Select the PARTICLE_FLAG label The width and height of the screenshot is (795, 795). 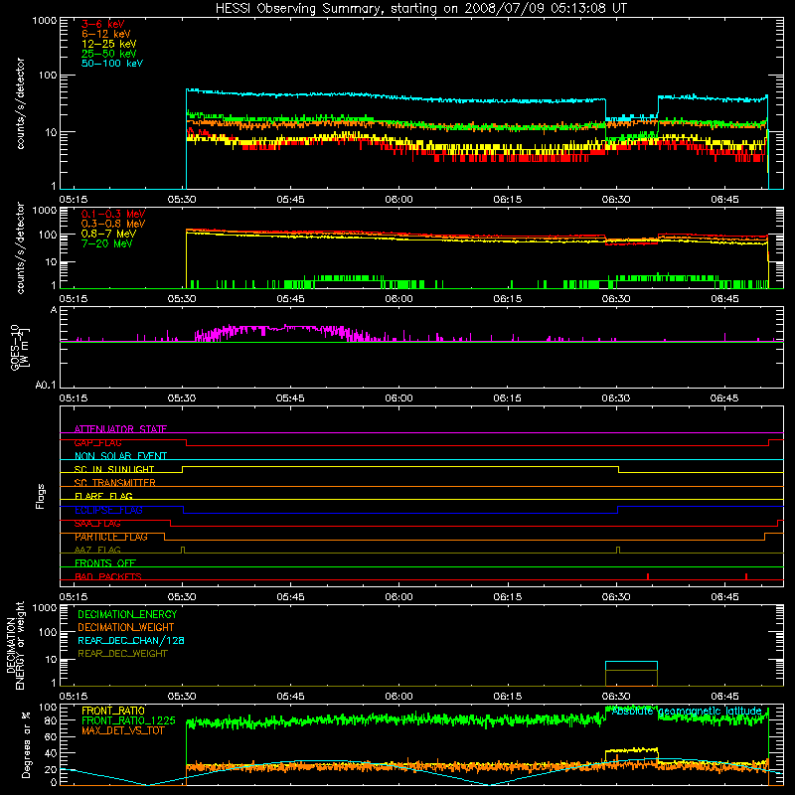[111, 537]
